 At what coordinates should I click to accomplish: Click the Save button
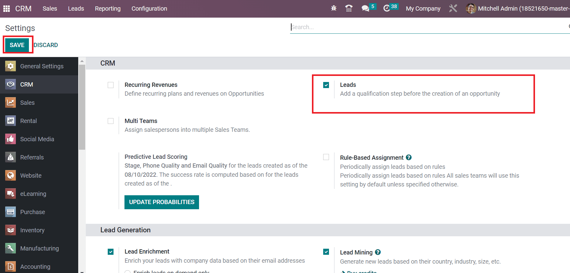[17, 45]
